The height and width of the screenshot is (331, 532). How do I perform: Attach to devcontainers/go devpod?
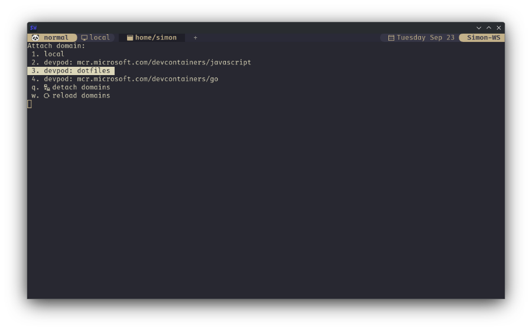tap(131, 79)
